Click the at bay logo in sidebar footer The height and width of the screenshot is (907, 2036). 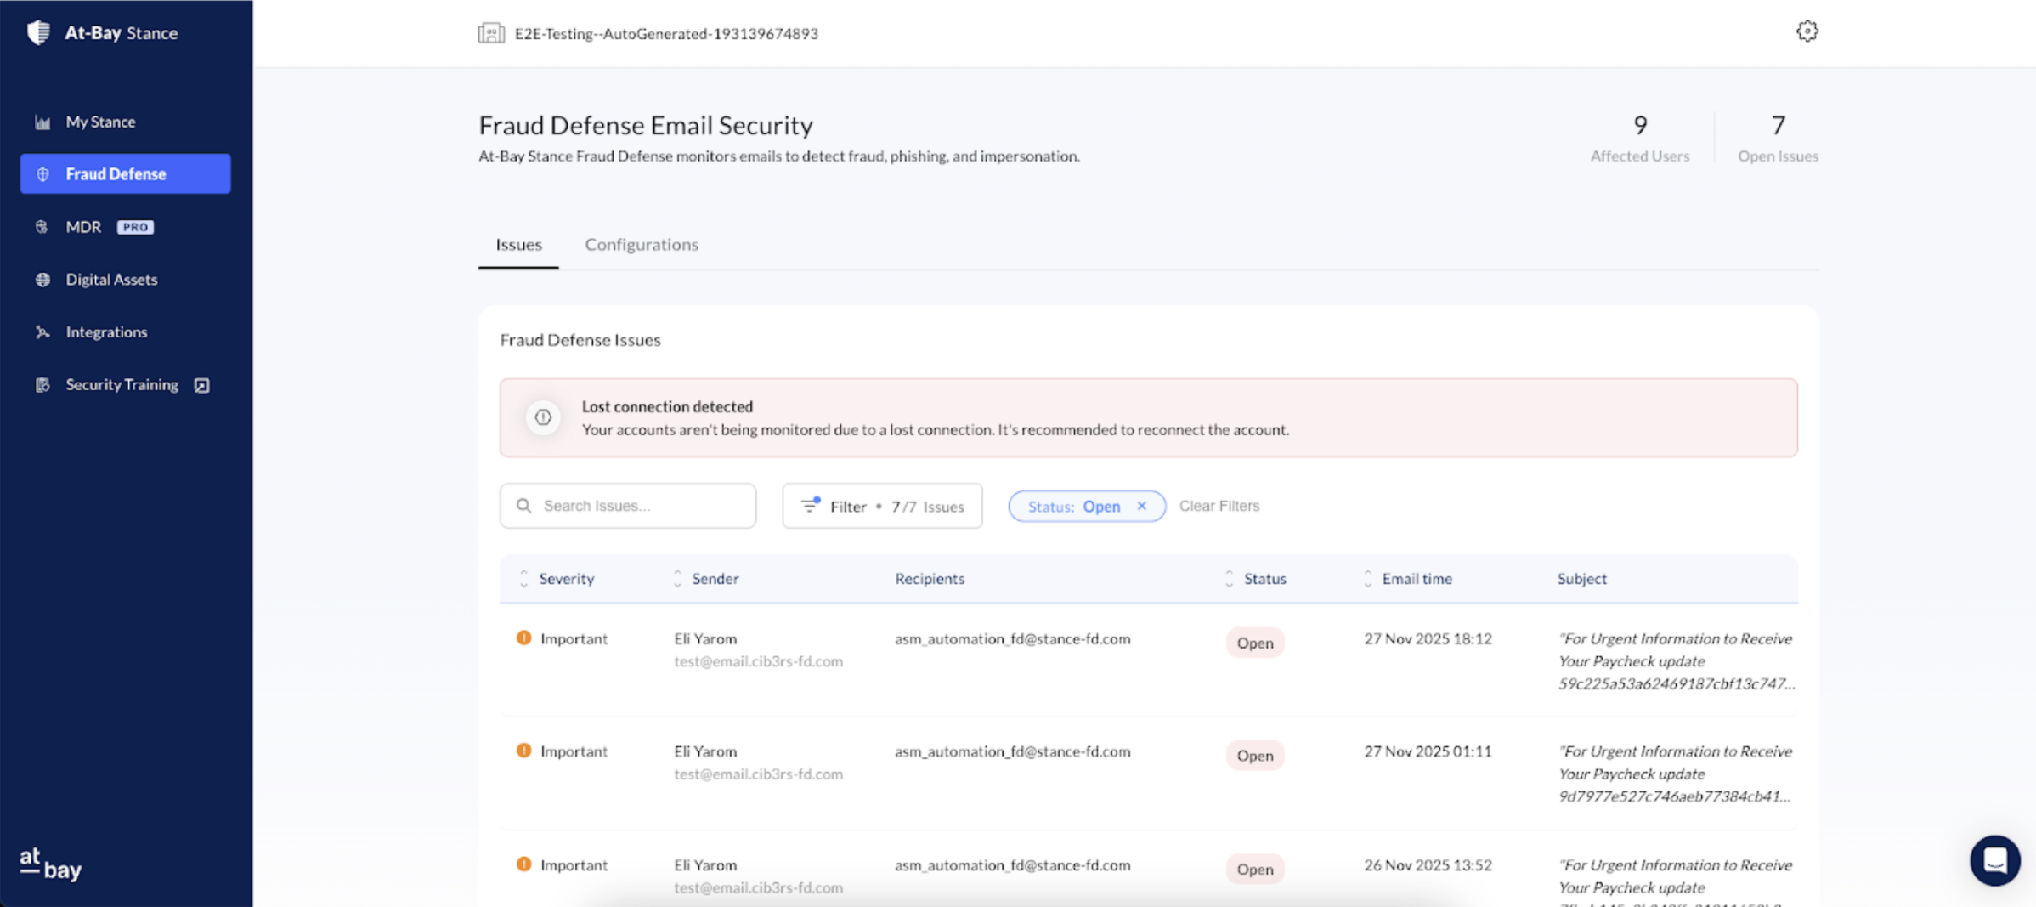click(50, 864)
